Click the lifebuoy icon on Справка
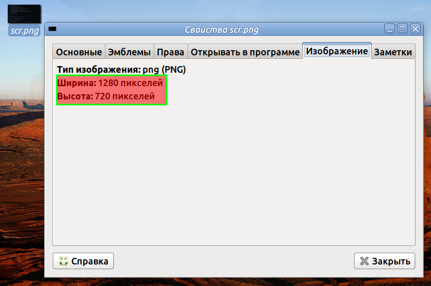The width and height of the screenshot is (431, 286). coord(64,261)
